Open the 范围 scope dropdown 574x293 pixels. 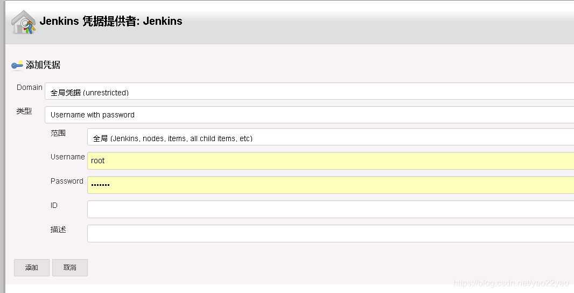[331, 137]
